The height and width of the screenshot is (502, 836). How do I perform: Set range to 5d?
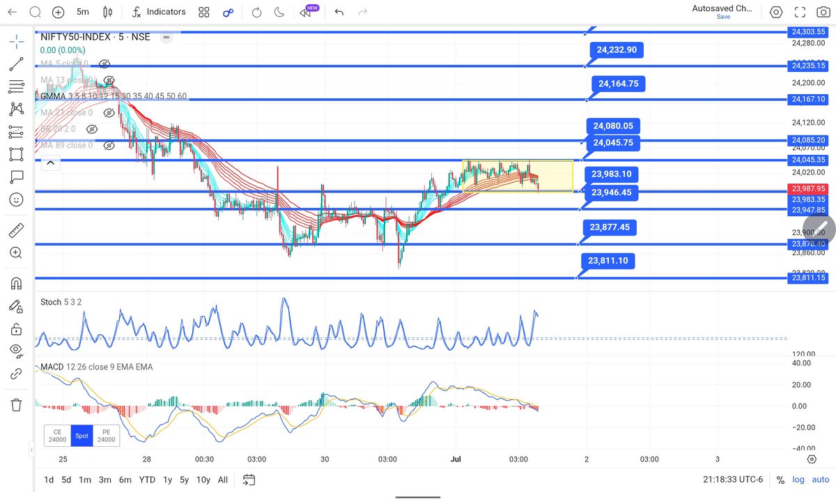66,480
